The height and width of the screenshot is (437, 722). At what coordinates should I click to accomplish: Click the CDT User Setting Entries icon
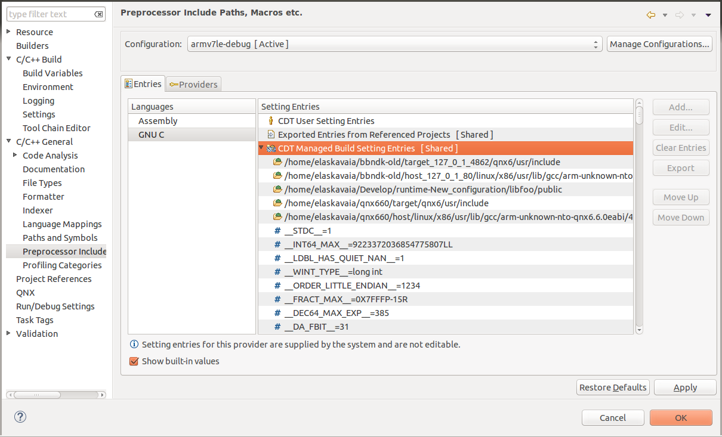(x=270, y=121)
